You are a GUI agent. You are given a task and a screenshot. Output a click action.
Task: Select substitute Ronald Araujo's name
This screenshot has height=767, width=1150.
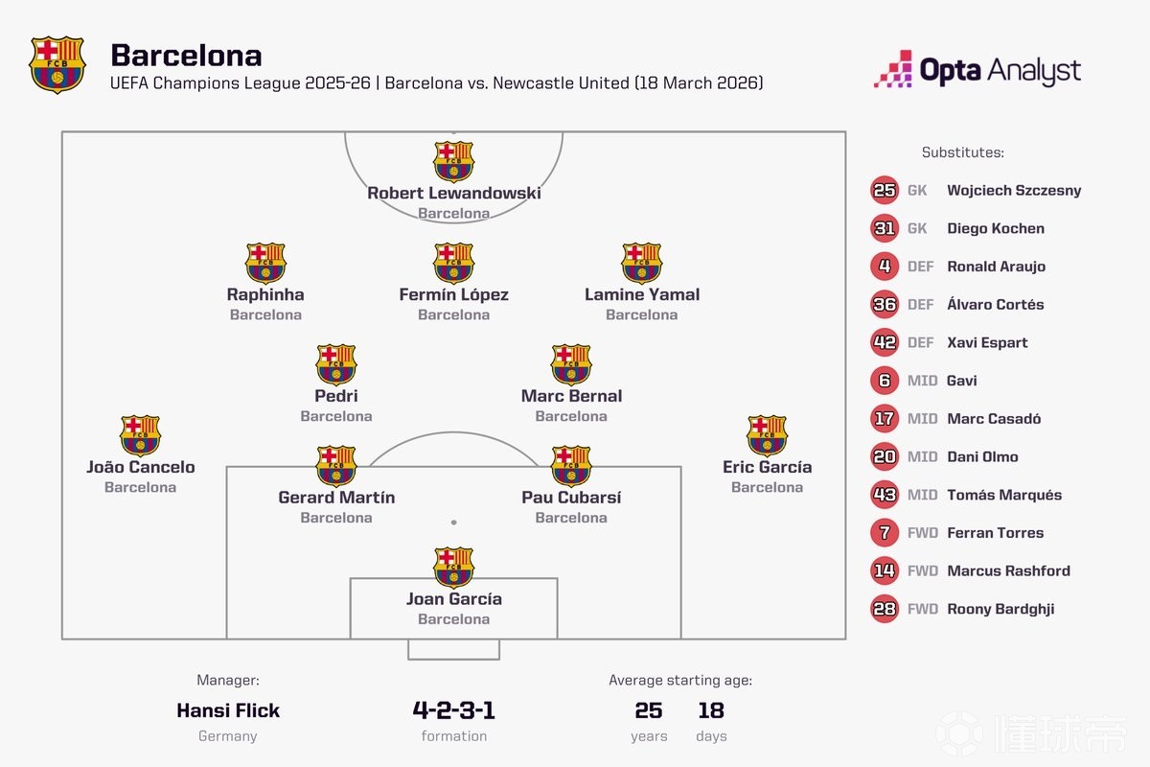point(996,267)
